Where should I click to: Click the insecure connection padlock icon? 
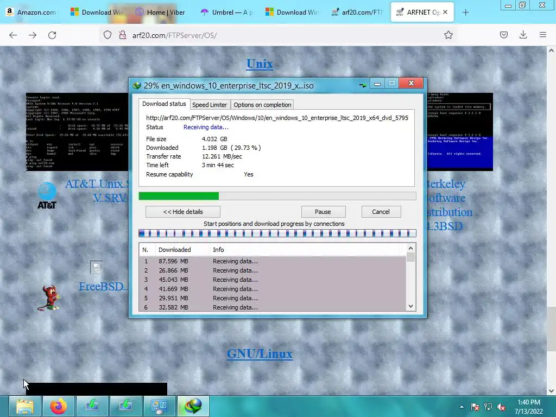(123, 35)
